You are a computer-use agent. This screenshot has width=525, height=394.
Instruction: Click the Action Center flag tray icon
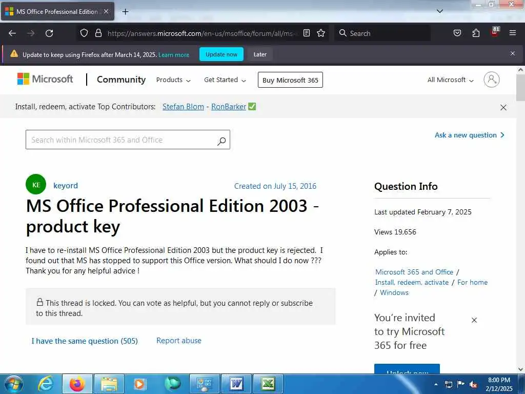pyautogui.click(x=461, y=384)
